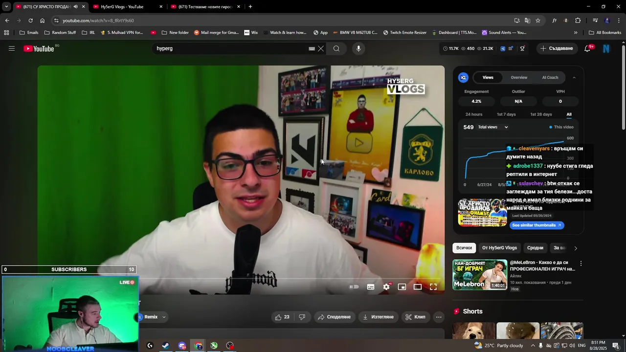
Task: Click the address bar URL
Action: (x=98, y=21)
